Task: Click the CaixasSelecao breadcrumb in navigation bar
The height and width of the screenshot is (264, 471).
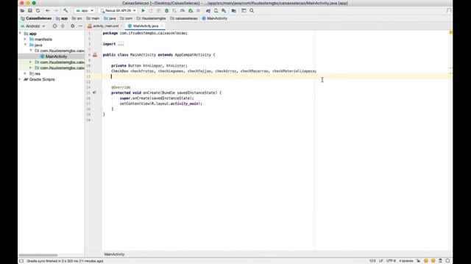Action: point(36,18)
